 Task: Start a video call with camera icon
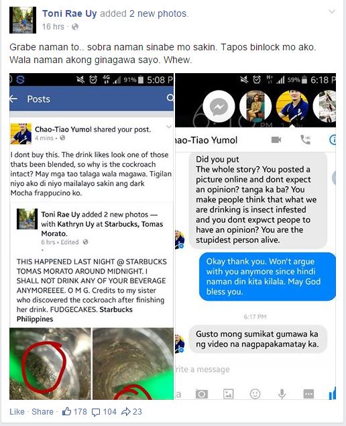pyautogui.click(x=276, y=140)
